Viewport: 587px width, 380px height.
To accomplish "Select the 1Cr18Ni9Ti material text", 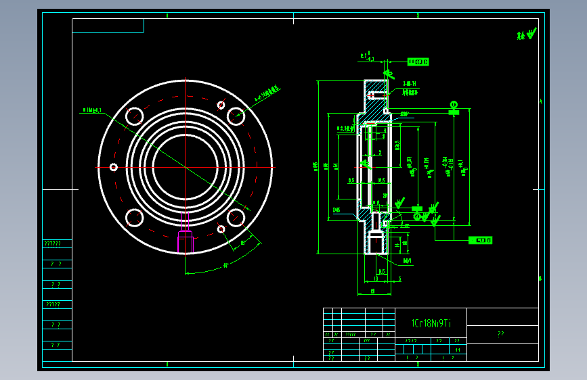I will pyautogui.click(x=431, y=323).
